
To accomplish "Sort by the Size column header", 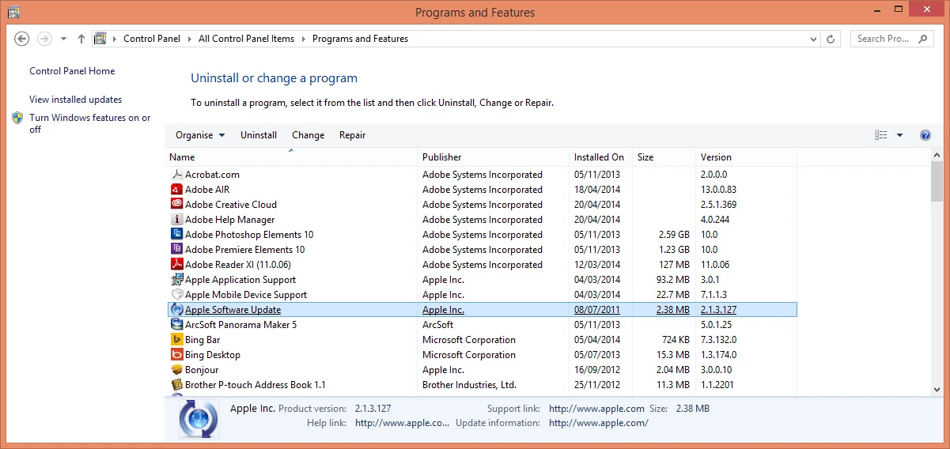I will 664,157.
